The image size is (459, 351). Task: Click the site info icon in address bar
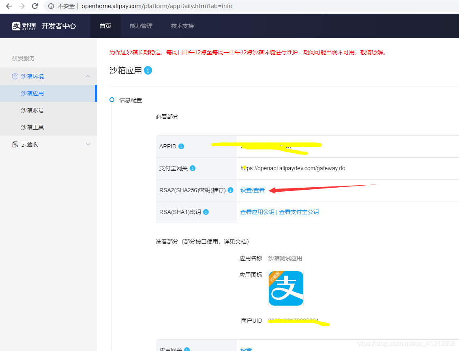click(x=51, y=6)
